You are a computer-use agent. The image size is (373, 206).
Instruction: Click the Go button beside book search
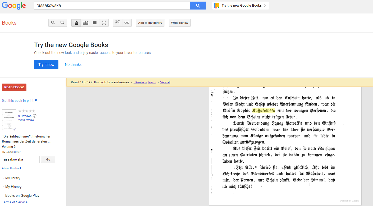[48, 159]
